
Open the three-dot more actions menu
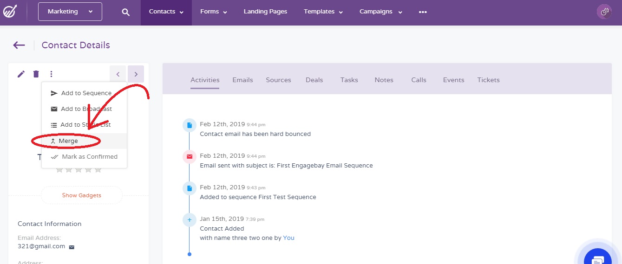point(51,74)
